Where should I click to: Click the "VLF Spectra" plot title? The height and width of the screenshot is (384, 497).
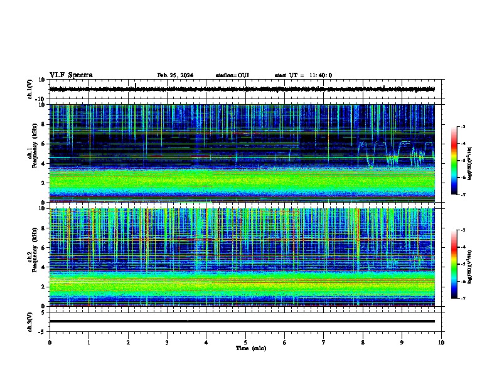point(71,75)
